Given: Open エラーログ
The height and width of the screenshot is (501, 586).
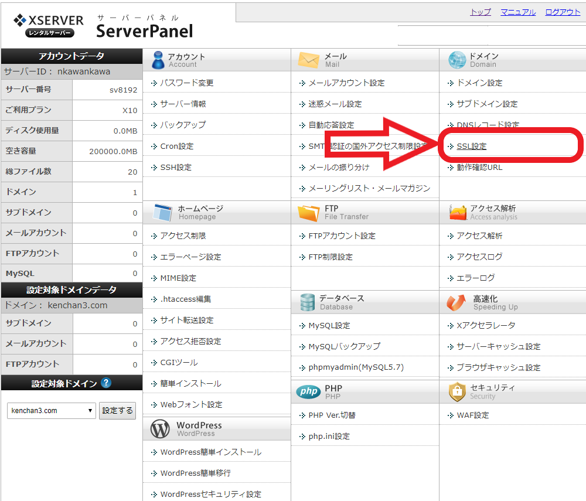Looking at the screenshot, I should click(x=476, y=278).
